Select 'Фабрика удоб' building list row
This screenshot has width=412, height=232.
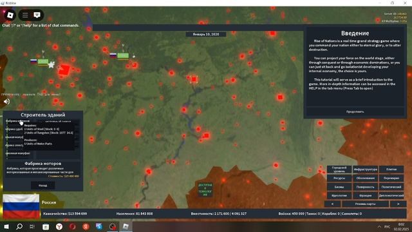pos(14,129)
